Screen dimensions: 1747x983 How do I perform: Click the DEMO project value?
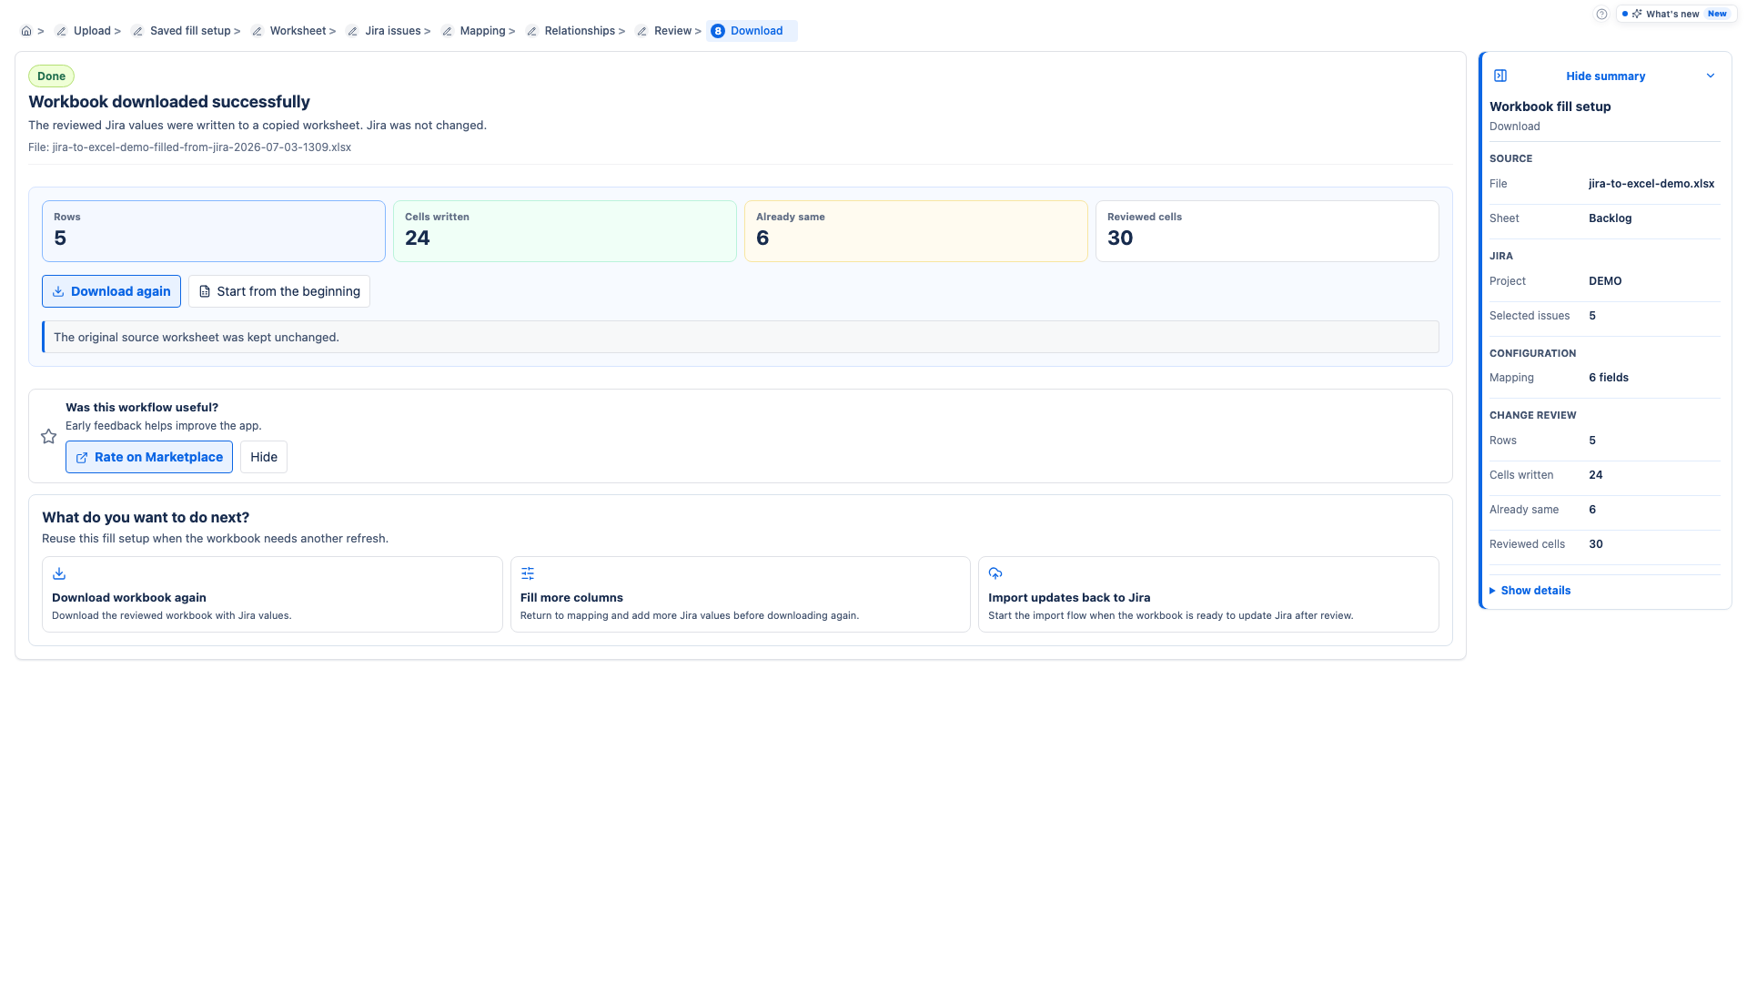(x=1605, y=281)
